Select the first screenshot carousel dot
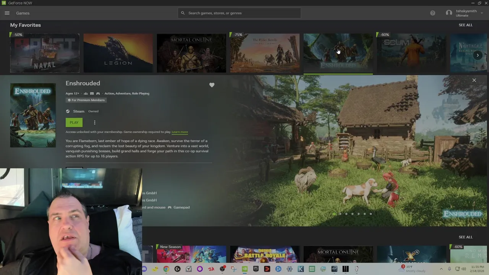 pyautogui.click(x=334, y=214)
